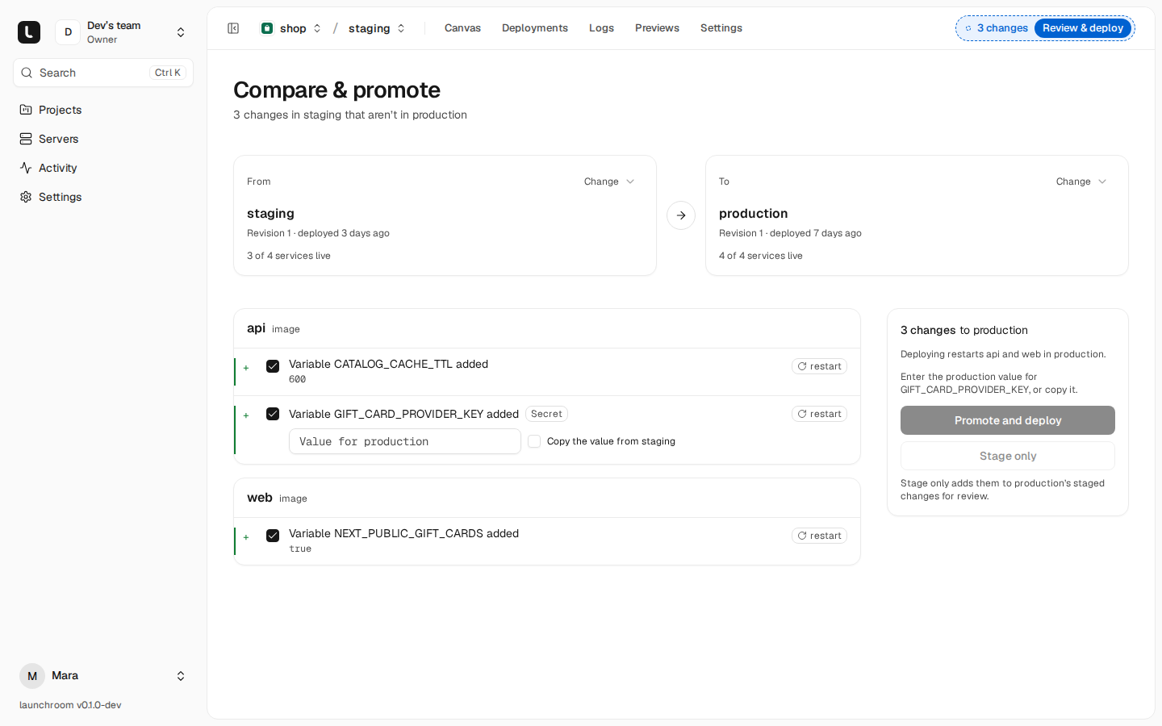This screenshot has width=1162, height=726.
Task: Expand the Mara user menu
Action: coord(181,676)
